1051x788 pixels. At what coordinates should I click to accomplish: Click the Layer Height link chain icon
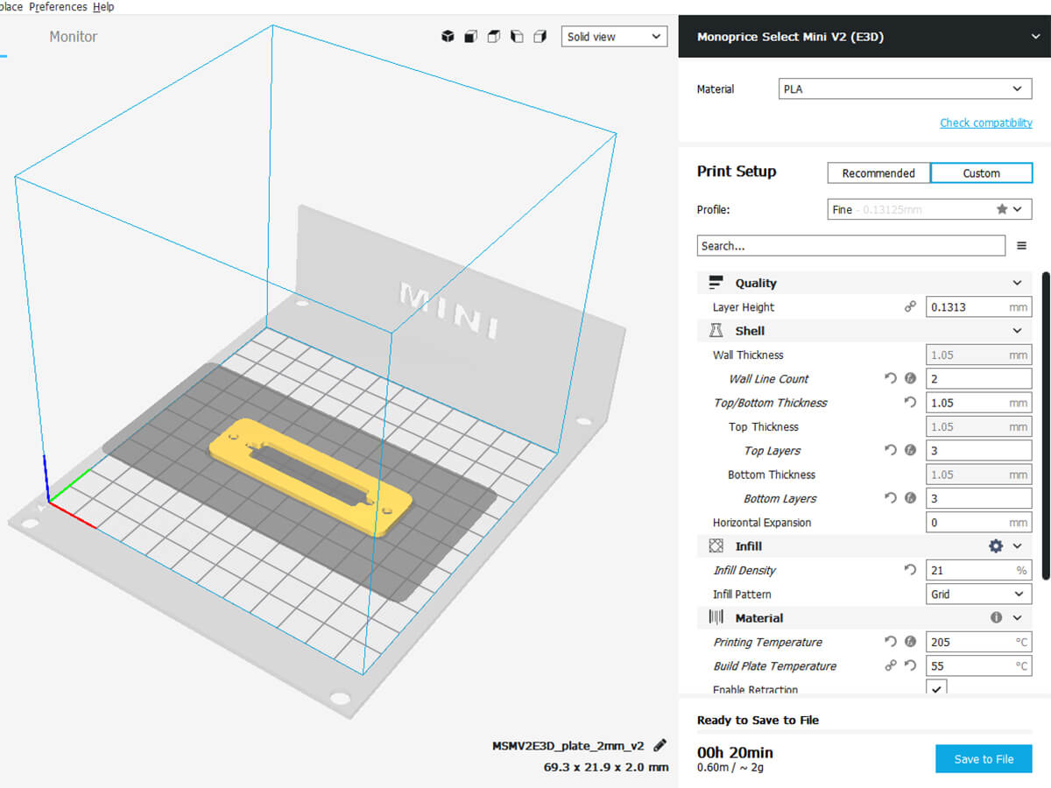coord(910,307)
